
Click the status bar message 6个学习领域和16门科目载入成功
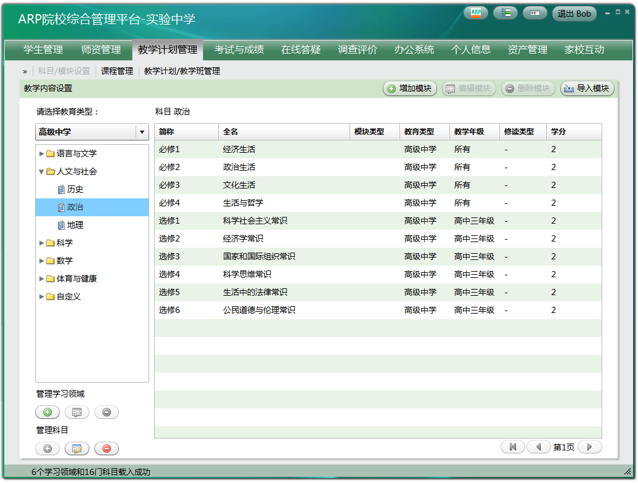pyautogui.click(x=91, y=472)
